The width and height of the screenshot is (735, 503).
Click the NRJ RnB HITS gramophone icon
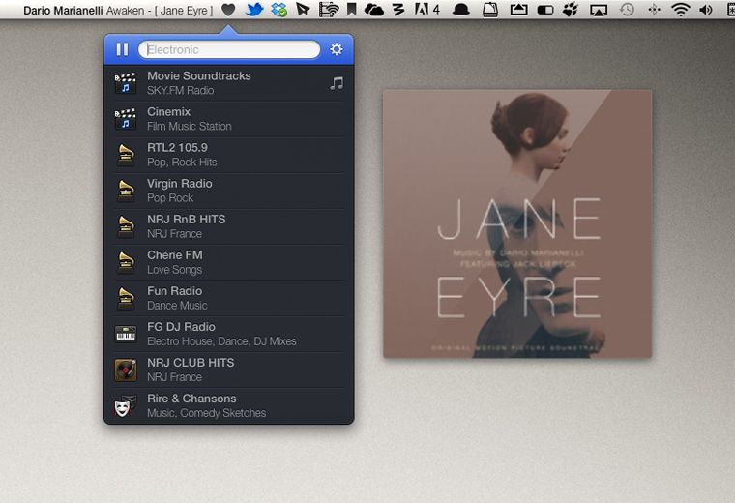pos(126,227)
